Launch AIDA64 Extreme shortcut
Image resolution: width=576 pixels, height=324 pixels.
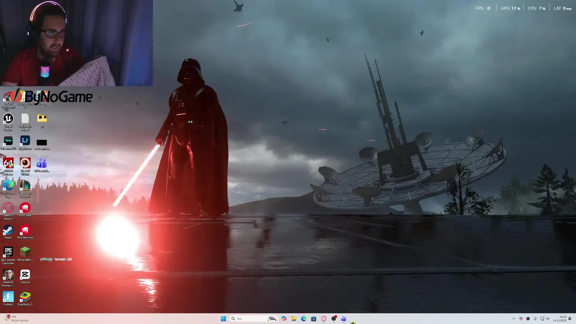8,166
